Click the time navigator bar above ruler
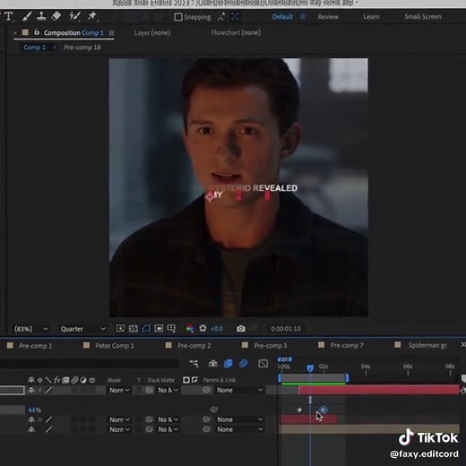Screen dimensions: 466x466 click(284, 359)
